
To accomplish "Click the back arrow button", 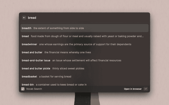I will click(x=24, y=18).
